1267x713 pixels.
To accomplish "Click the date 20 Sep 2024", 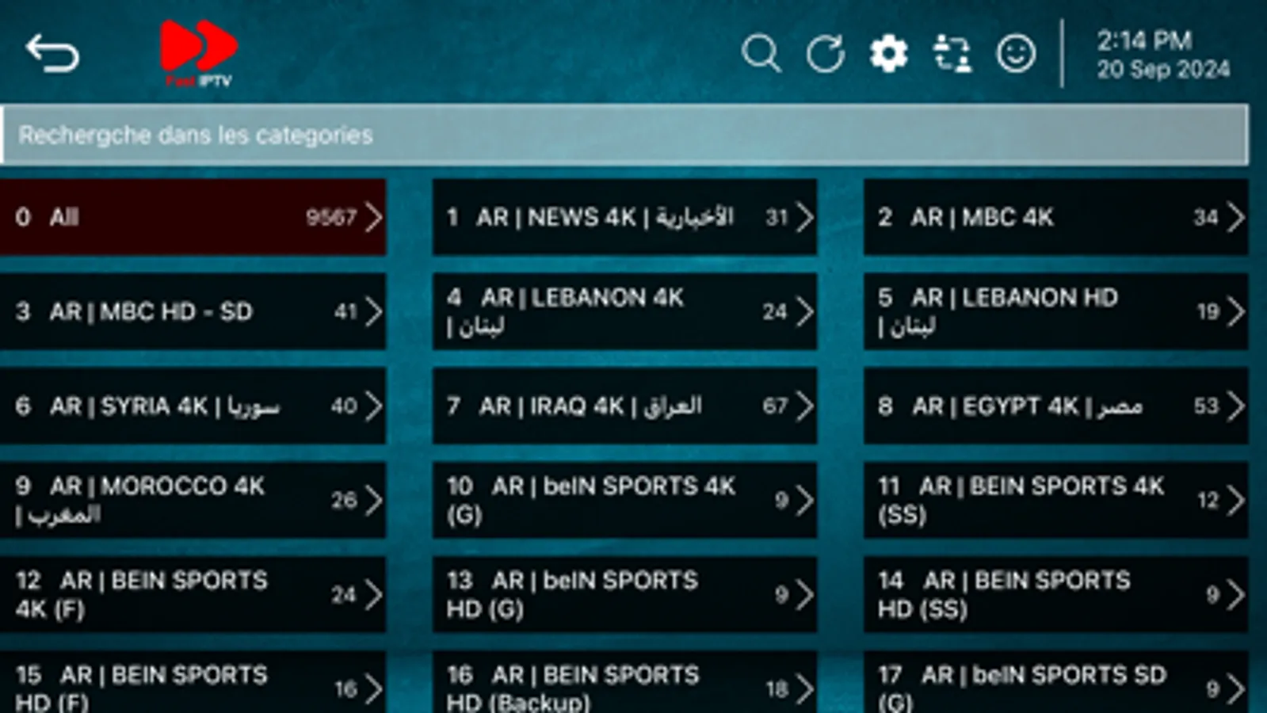I will [x=1163, y=70].
